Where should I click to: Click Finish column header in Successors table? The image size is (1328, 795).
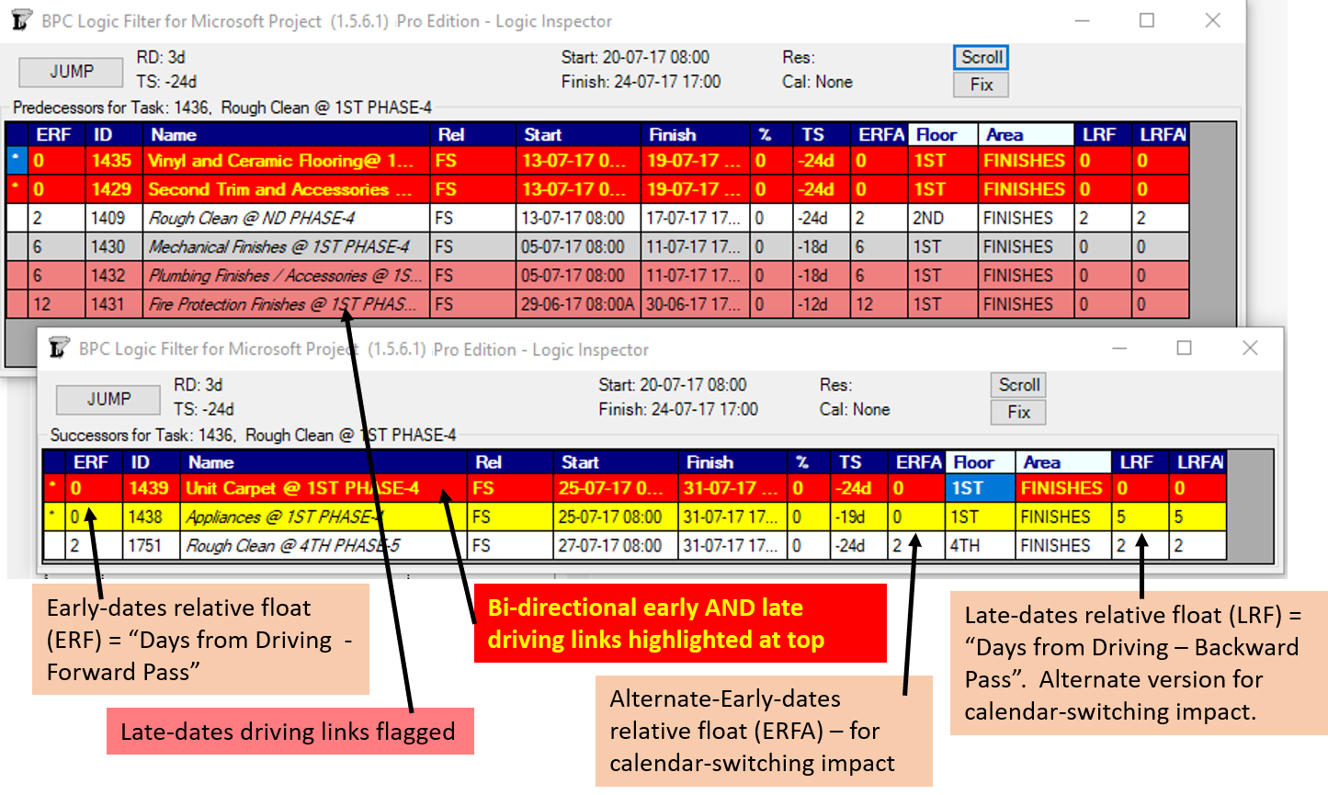[x=732, y=462]
